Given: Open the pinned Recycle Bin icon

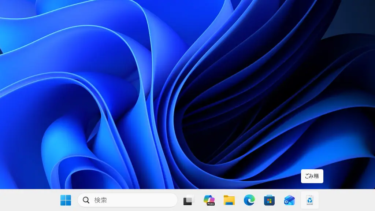Looking at the screenshot, I should point(310,200).
